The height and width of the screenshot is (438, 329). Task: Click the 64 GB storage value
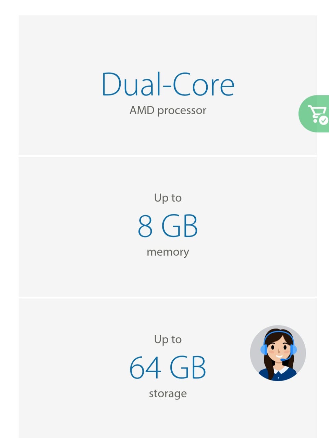(168, 368)
